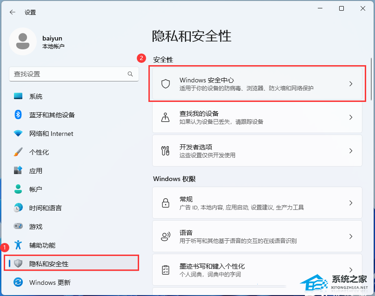Open 查找我的设备

click(257, 117)
